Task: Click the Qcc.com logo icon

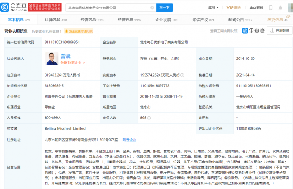Action: click(x=5, y=7)
